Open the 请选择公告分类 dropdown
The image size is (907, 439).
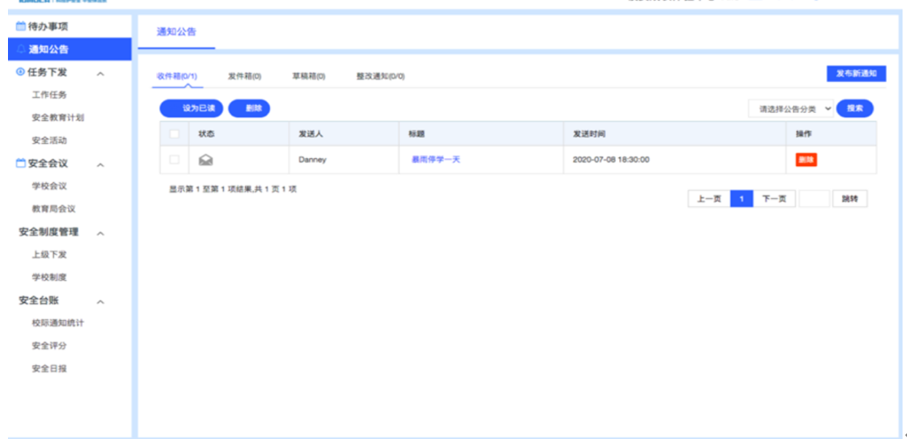[x=791, y=108]
